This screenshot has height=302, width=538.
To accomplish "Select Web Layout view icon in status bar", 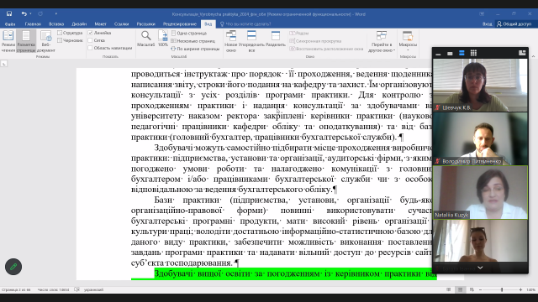I will coord(472,289).
